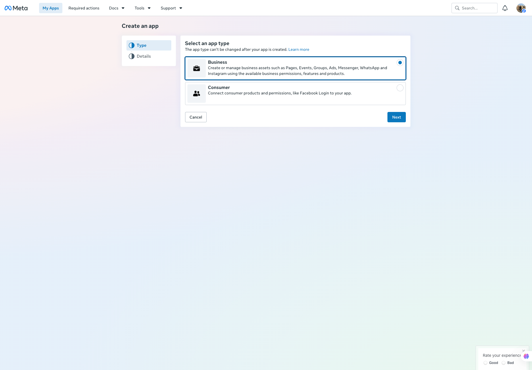Expand the Support dropdown menu

(x=171, y=8)
